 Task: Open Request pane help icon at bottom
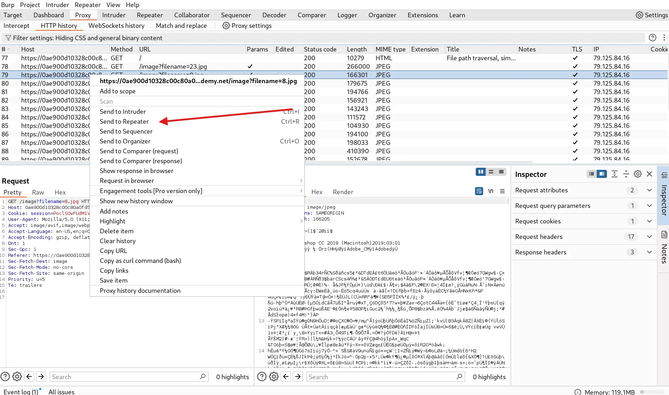(5, 377)
